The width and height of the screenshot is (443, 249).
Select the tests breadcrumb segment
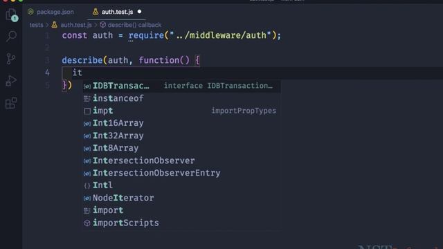tap(37, 25)
